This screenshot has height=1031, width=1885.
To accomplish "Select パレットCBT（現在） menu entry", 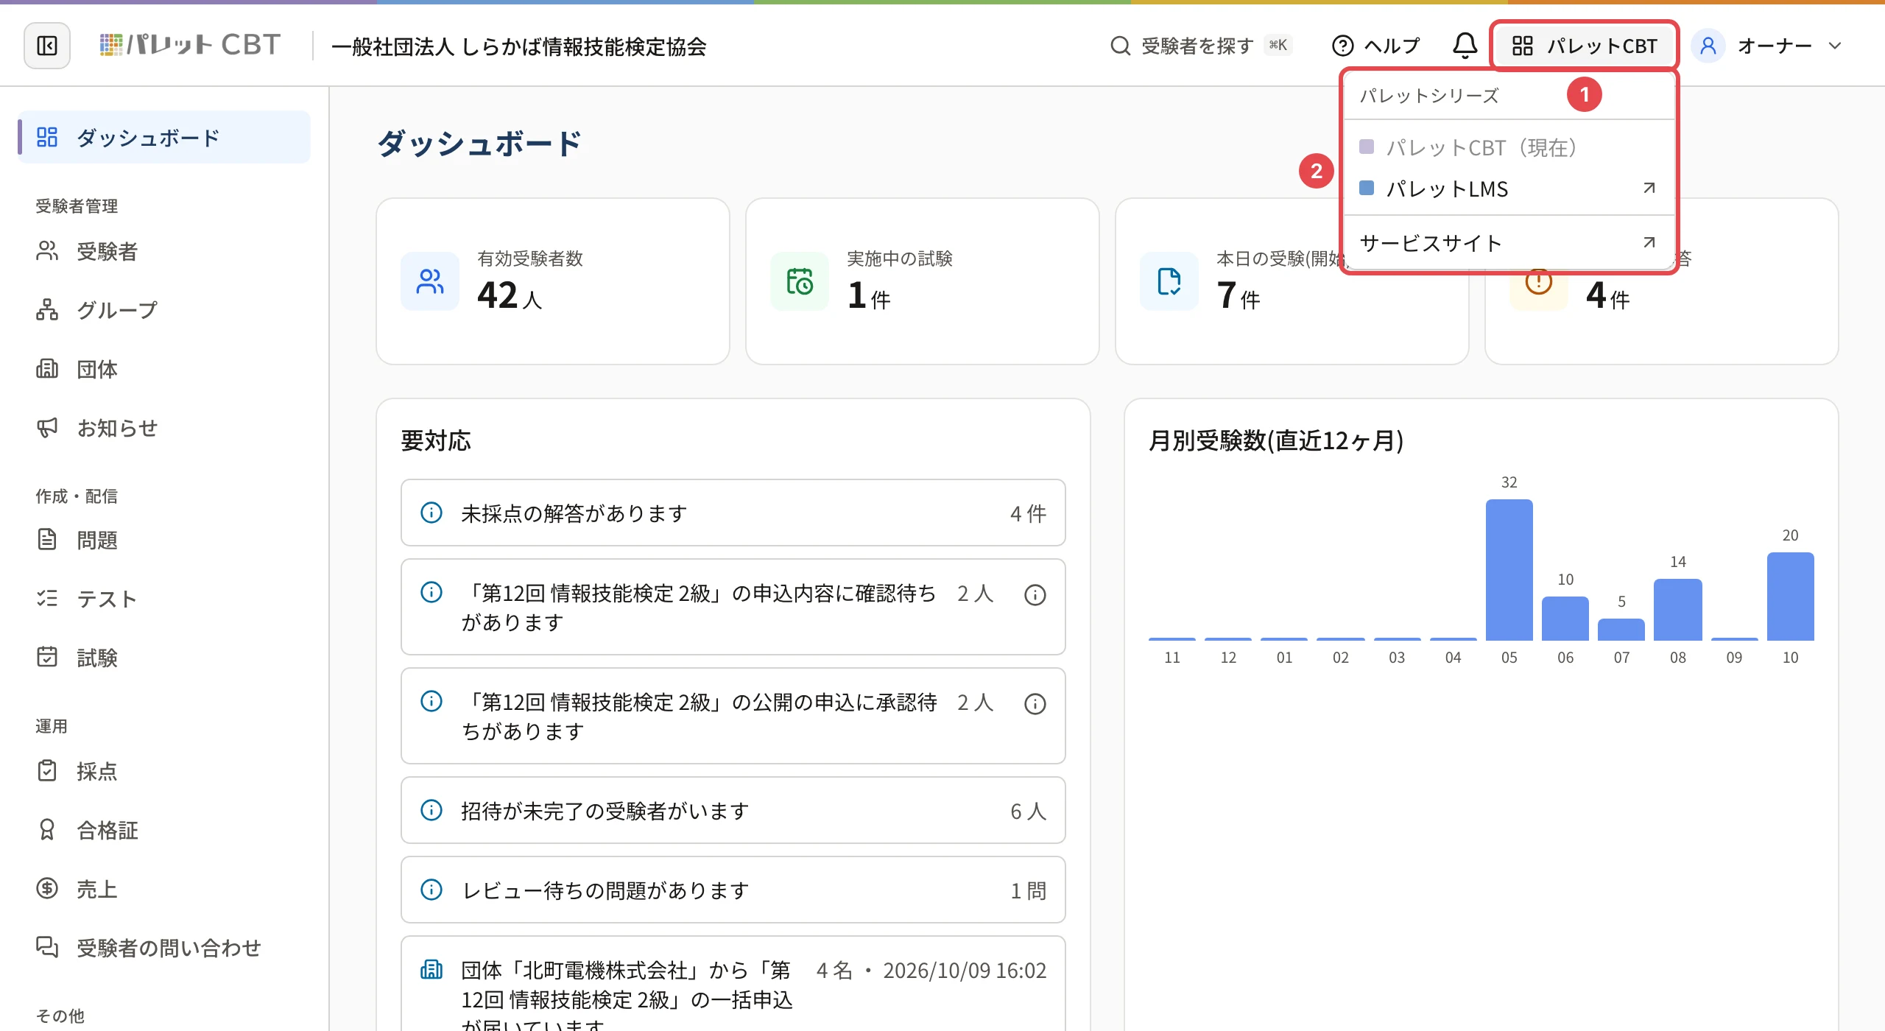I will click(1508, 147).
